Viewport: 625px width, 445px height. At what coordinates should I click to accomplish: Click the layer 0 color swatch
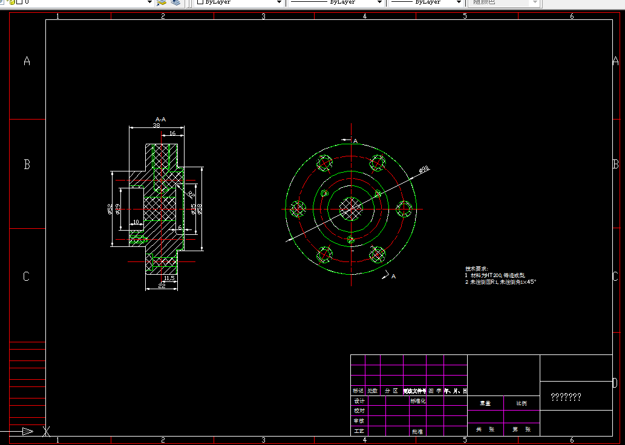(19, 2)
